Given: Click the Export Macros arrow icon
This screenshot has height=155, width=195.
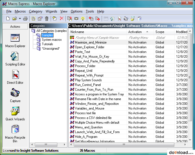Looking at the screenshot, I should tap(97, 19).
